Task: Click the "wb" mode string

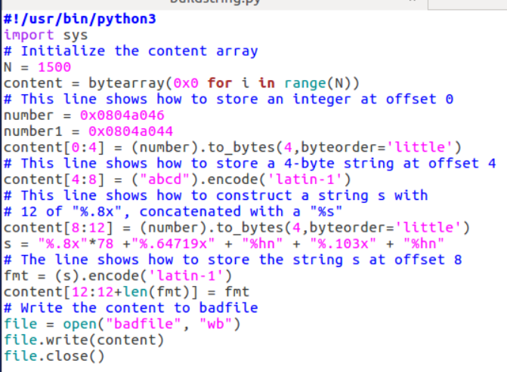Action: coord(216,324)
